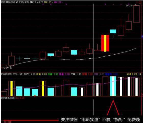Click the cyan candle after the red-yellow candle

pyautogui.click(x=113, y=31)
